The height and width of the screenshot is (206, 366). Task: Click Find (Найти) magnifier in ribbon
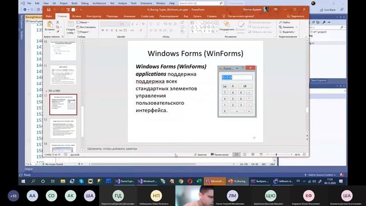(281, 22)
